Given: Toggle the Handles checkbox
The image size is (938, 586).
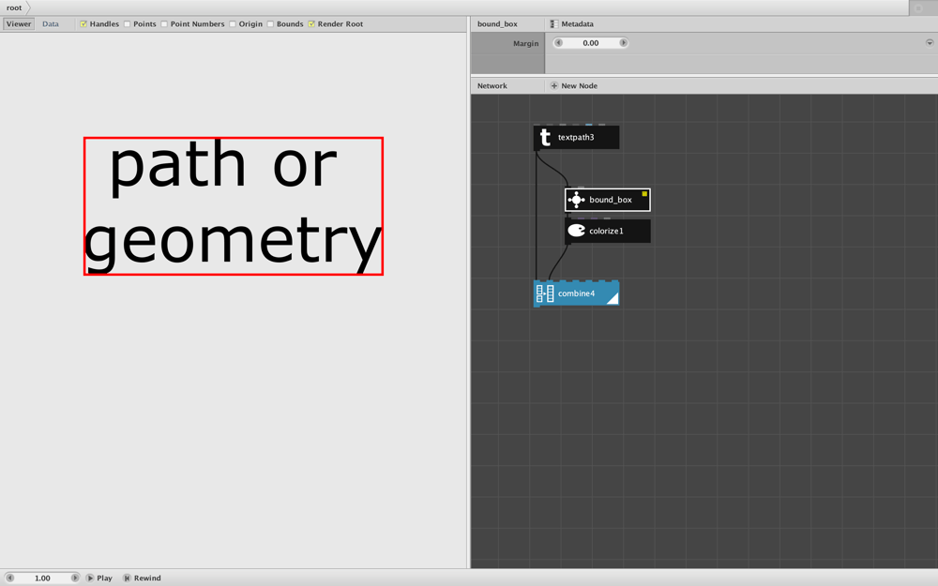Looking at the screenshot, I should [x=83, y=24].
